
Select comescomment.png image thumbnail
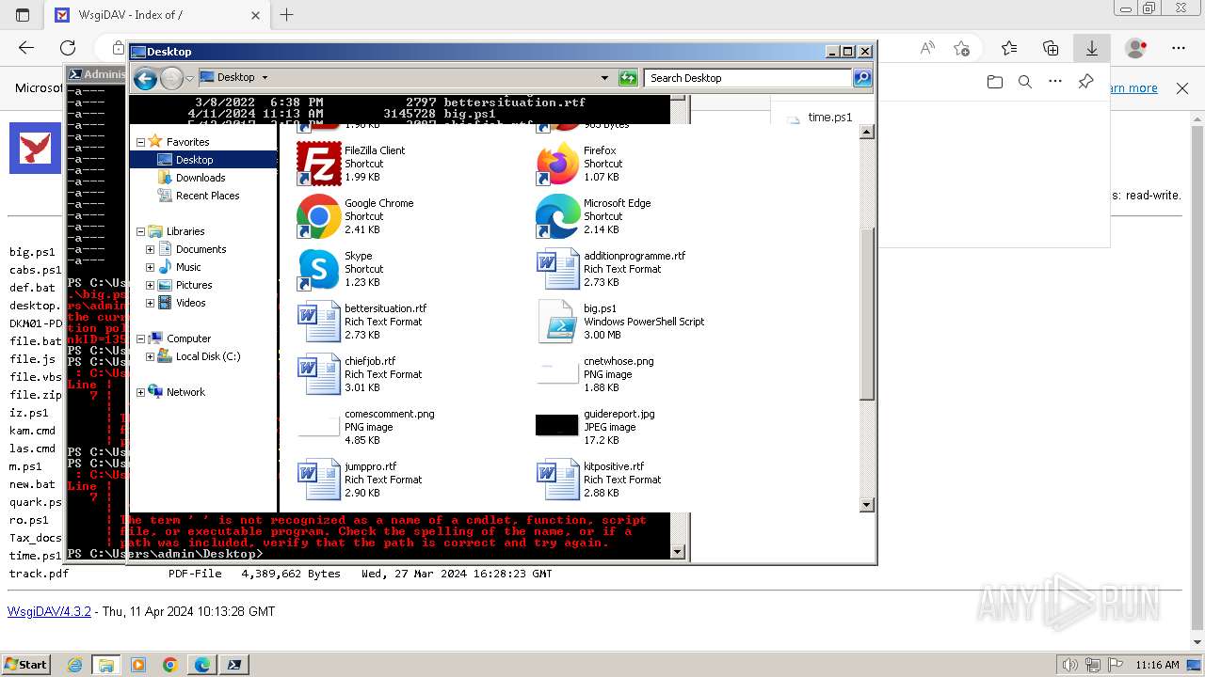coord(318,426)
